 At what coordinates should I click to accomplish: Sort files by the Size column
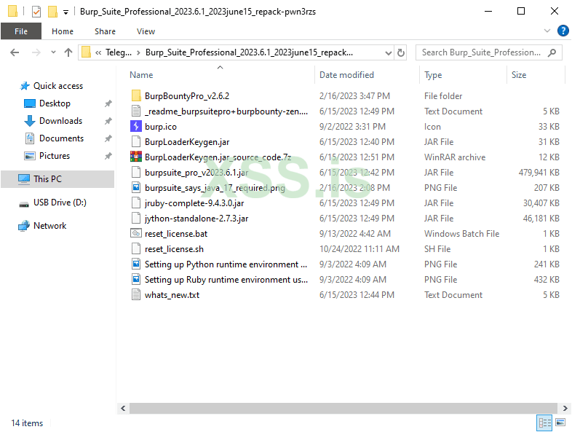click(x=519, y=75)
